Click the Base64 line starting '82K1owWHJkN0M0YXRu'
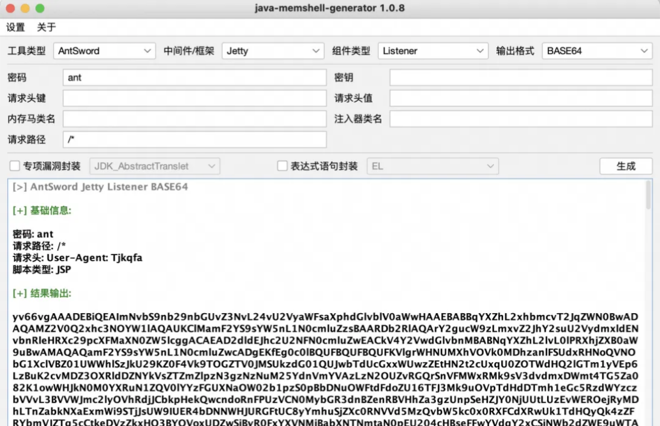 [x=325, y=387]
